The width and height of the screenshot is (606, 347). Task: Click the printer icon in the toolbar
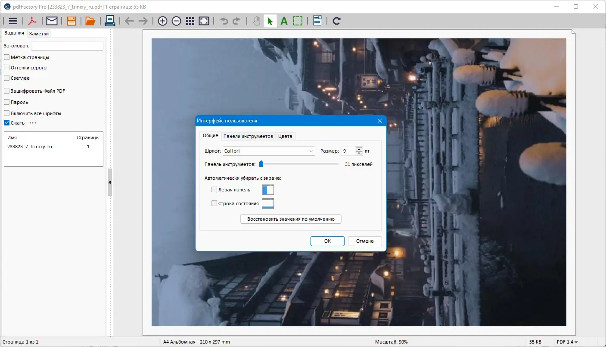(x=109, y=21)
